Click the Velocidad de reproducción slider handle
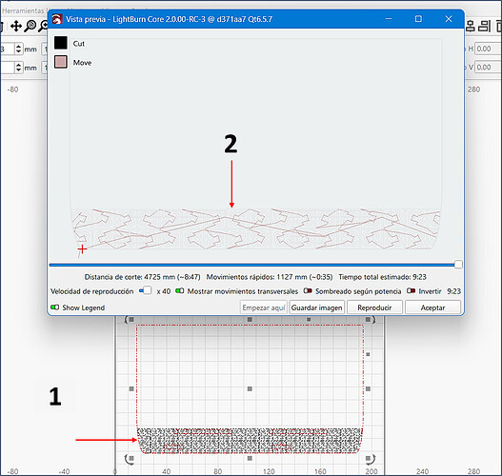This screenshot has height=476, width=502. pos(148,290)
